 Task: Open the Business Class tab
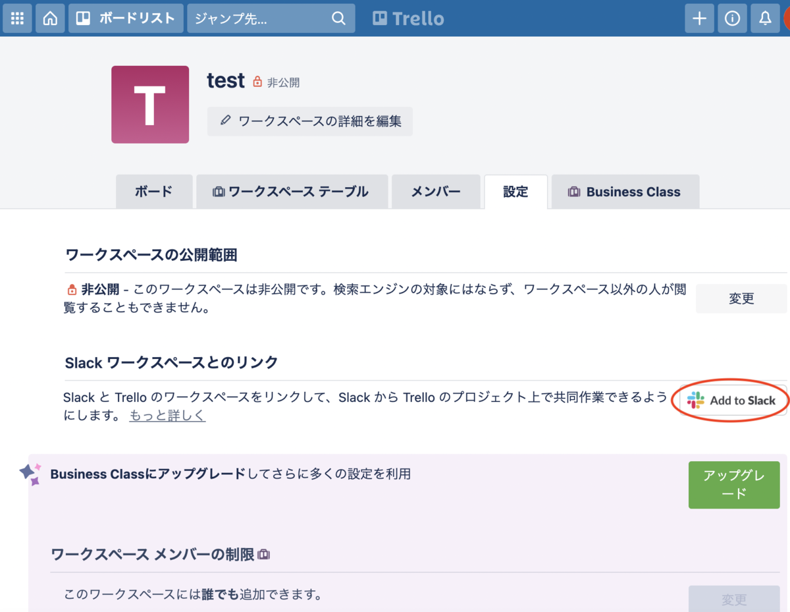[x=624, y=191]
